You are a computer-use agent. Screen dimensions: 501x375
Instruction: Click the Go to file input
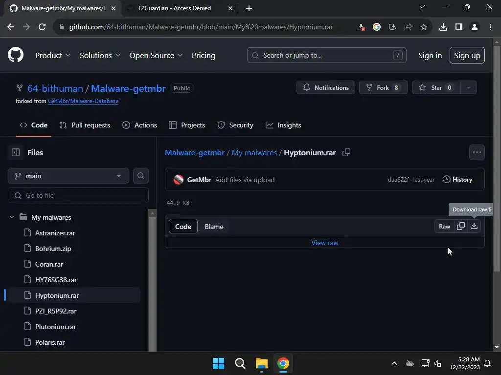tap(78, 195)
